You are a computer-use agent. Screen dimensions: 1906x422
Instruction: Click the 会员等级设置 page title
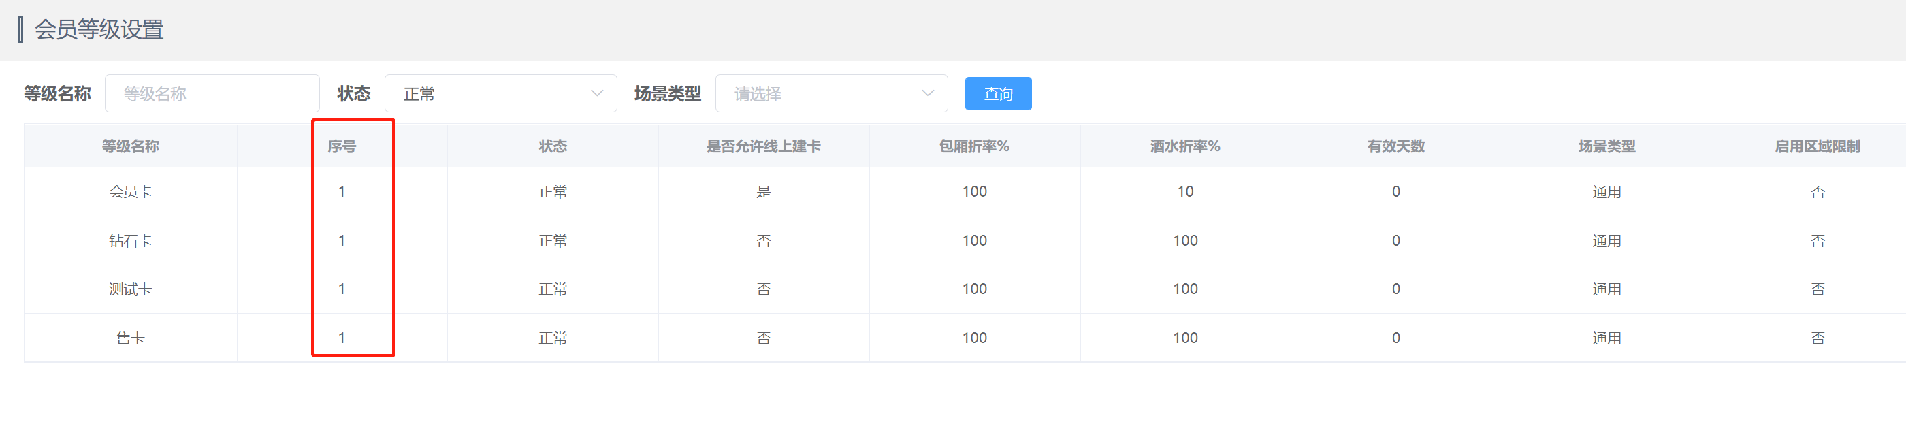click(x=99, y=30)
